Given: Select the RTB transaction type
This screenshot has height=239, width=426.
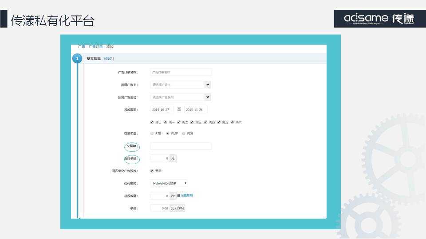Looking at the screenshot, I should [x=152, y=133].
